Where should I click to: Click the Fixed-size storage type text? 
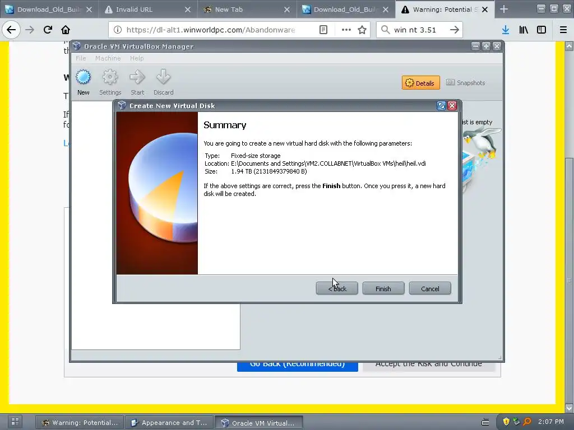256,156
